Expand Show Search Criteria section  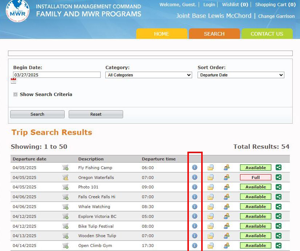(x=15, y=95)
